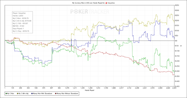The height and width of the screenshot is (98, 187).
Task: Click the 'BB/100: -21.82' stat line
Action: click(x=18, y=26)
